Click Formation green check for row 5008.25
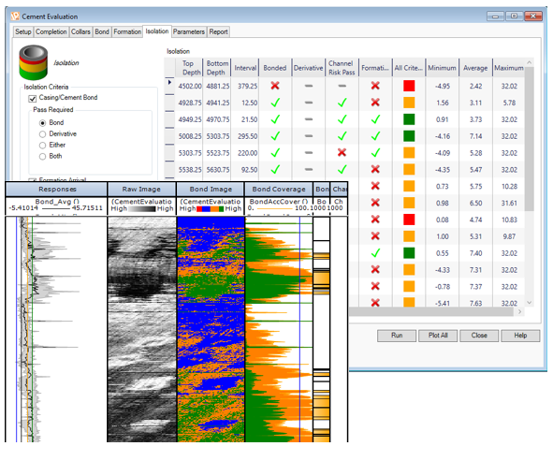553x455 pixels. click(376, 137)
